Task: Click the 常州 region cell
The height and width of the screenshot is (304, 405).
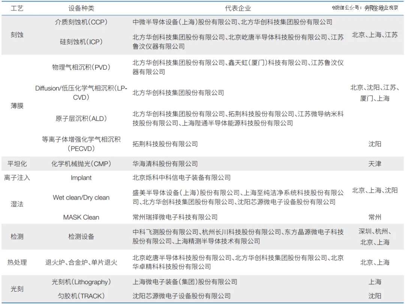Action: click(x=375, y=218)
